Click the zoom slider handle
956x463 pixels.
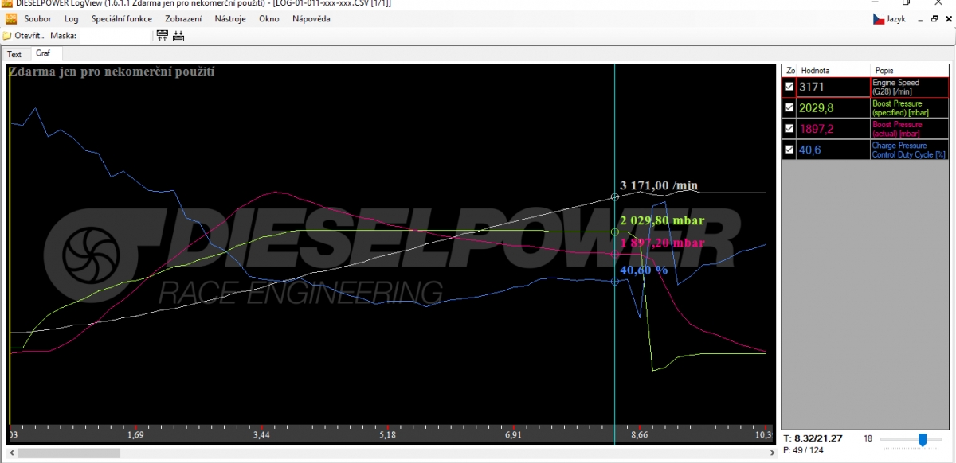tap(923, 439)
